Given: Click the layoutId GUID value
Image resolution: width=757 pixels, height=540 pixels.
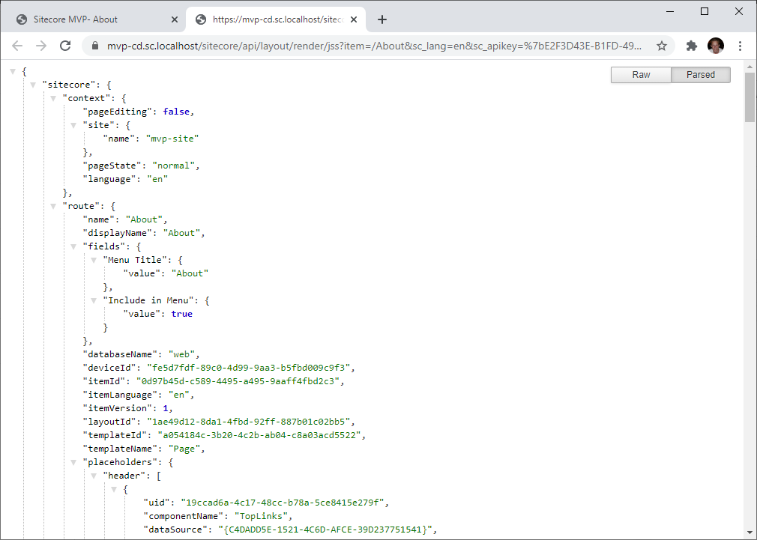Looking at the screenshot, I should (x=248, y=422).
